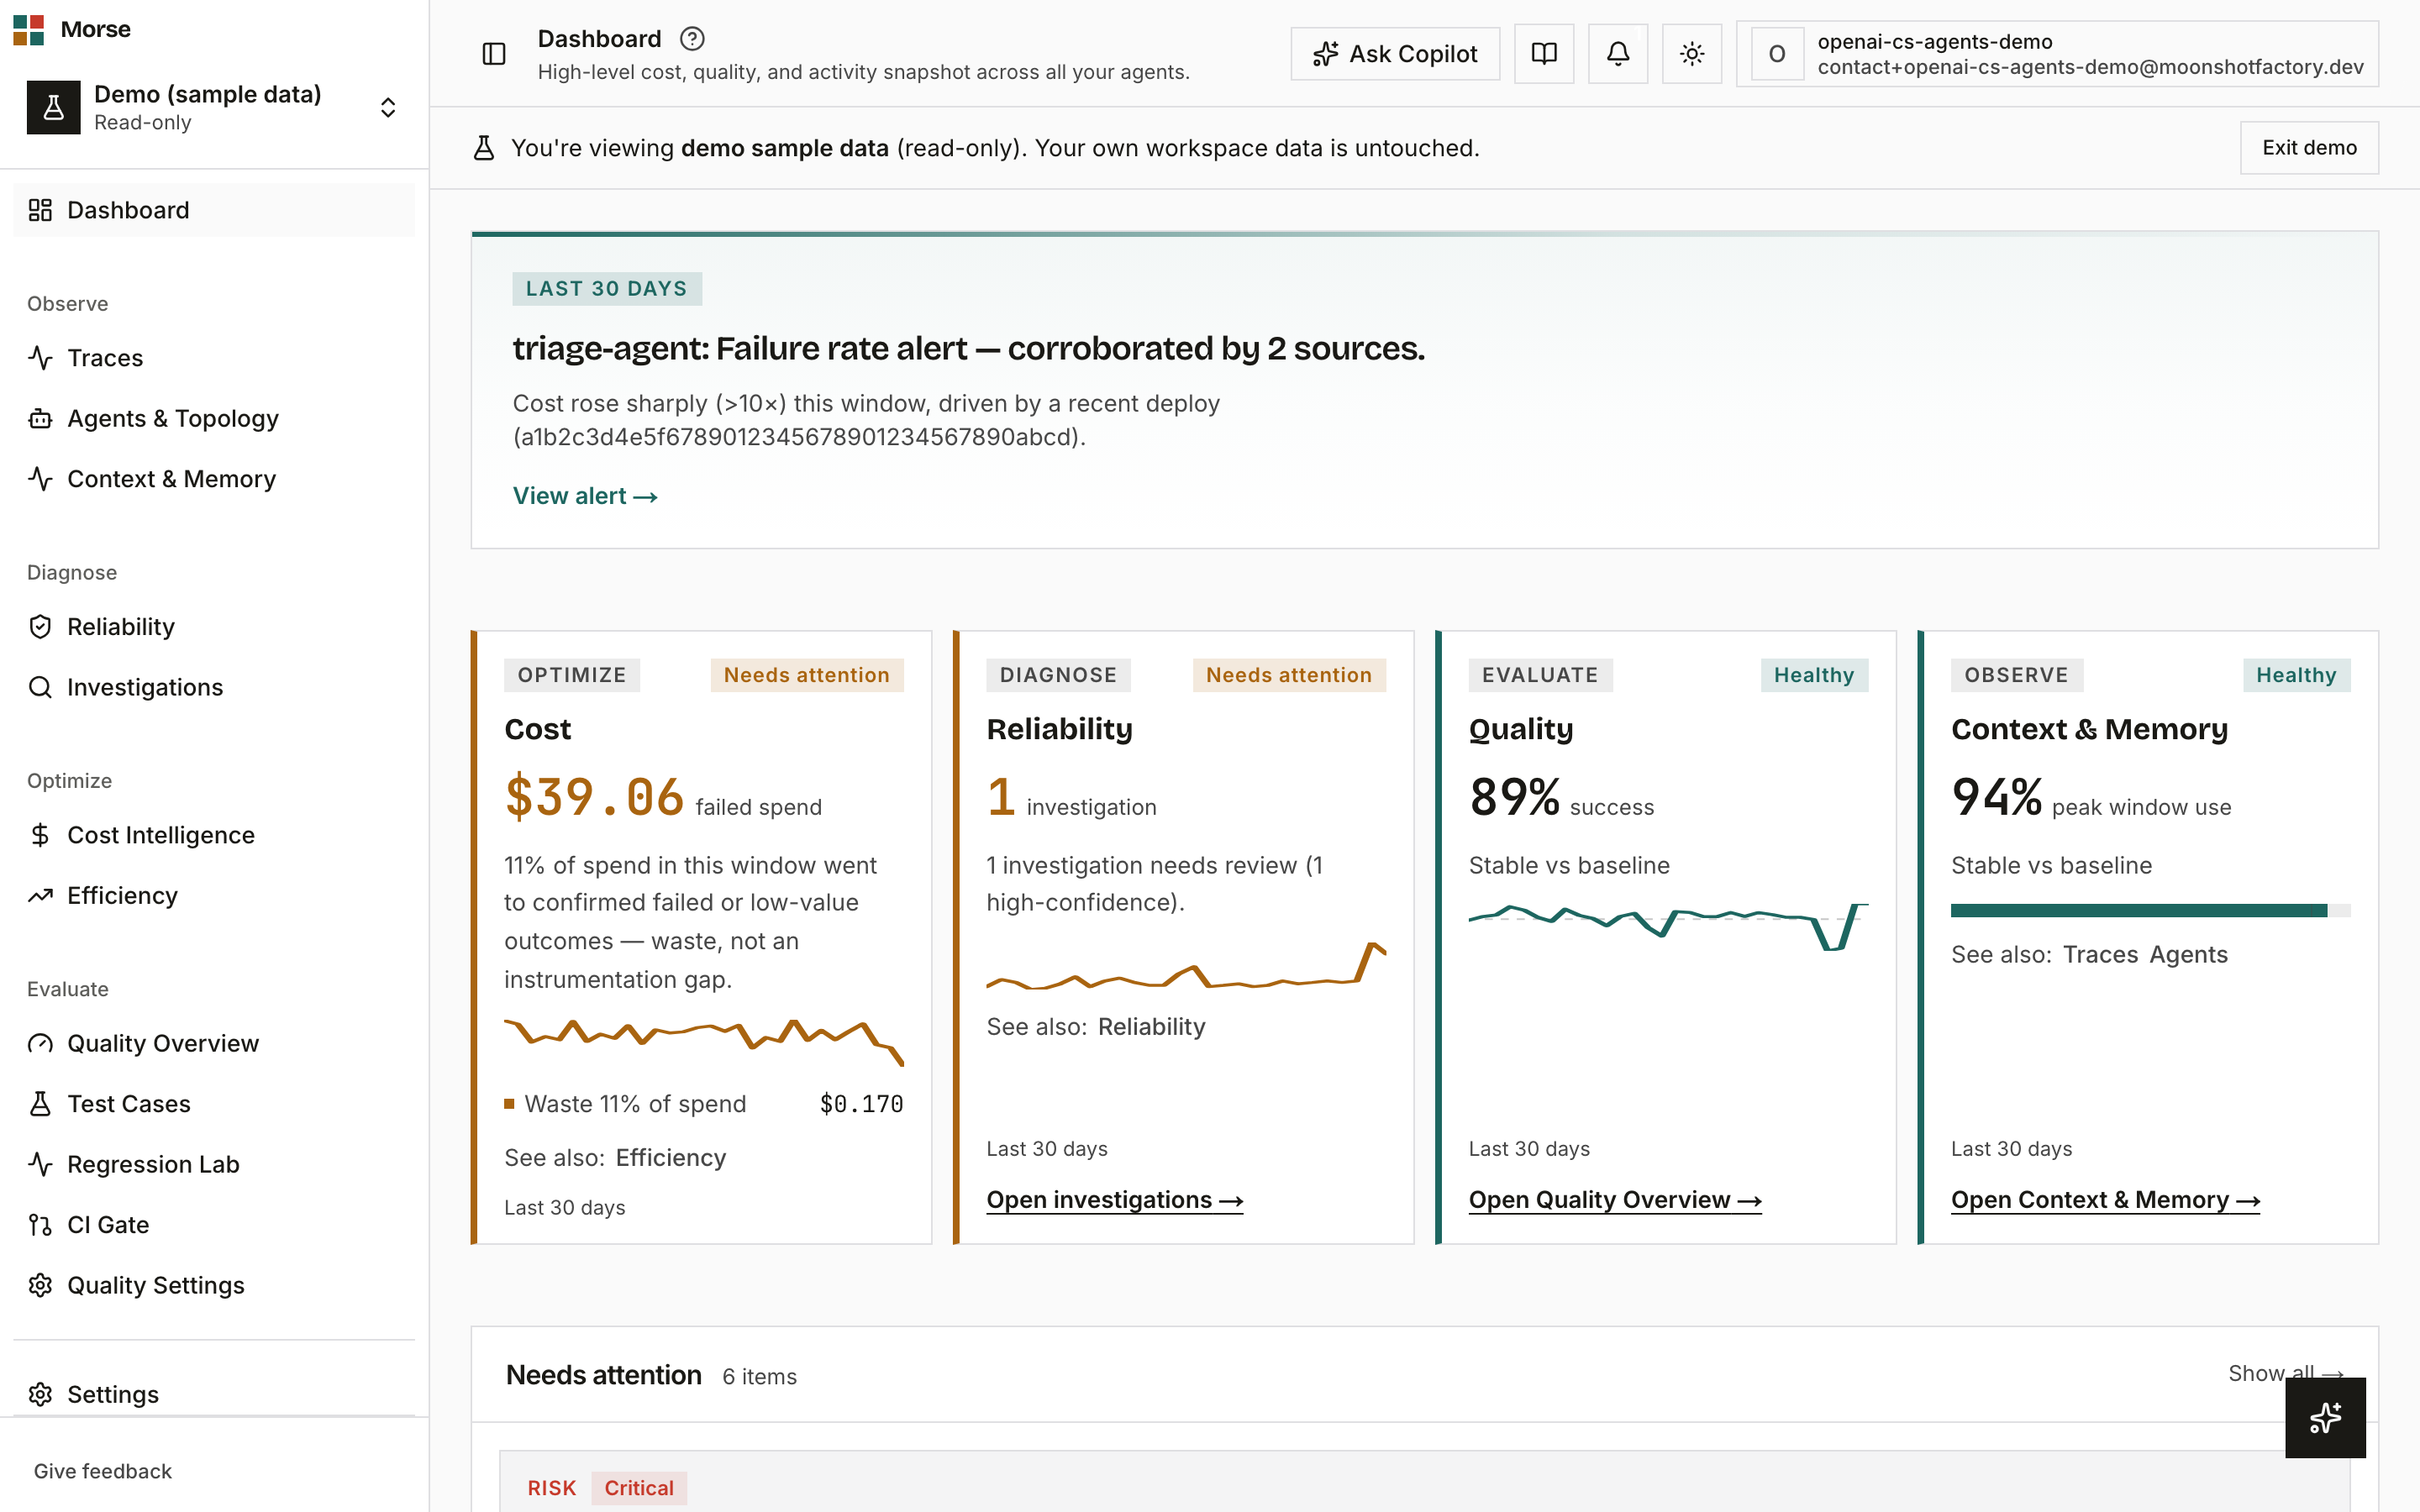Click the account avatar letter O
The image size is (2420, 1512).
(1777, 54)
